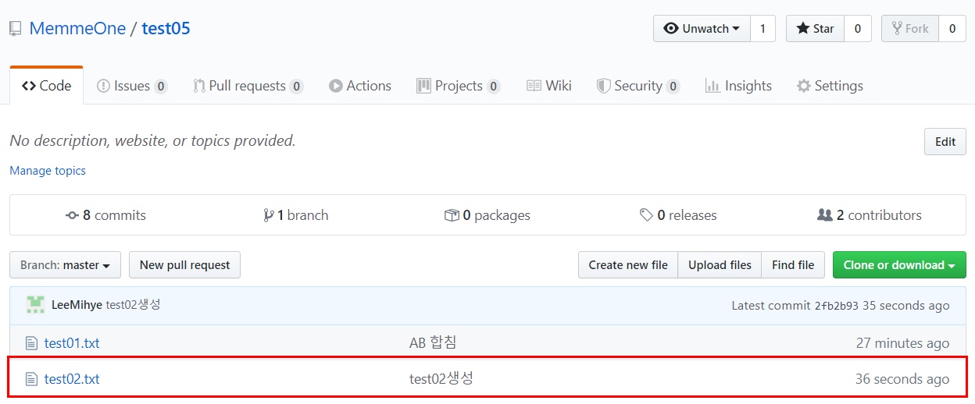Switch to the Code tab

coord(46,86)
